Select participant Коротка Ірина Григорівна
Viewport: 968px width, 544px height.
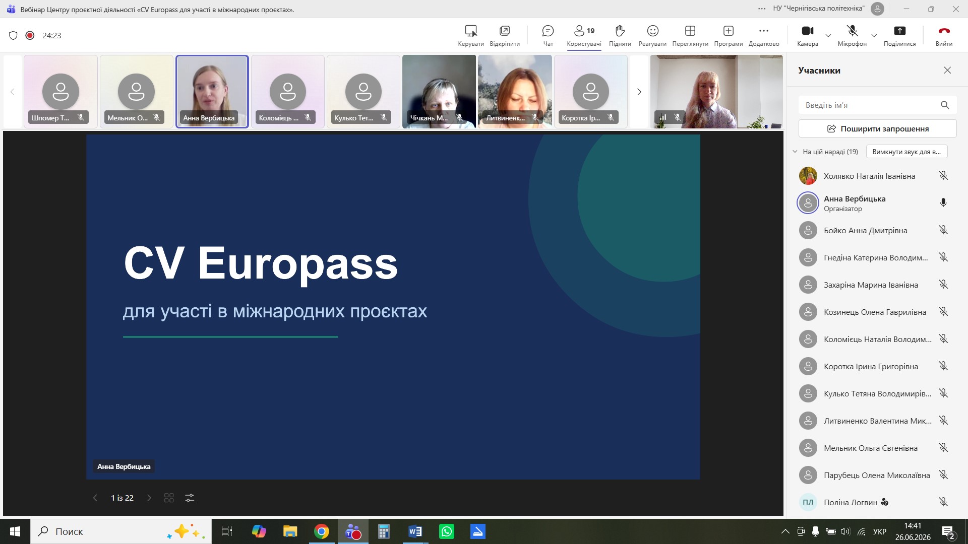pos(877,366)
